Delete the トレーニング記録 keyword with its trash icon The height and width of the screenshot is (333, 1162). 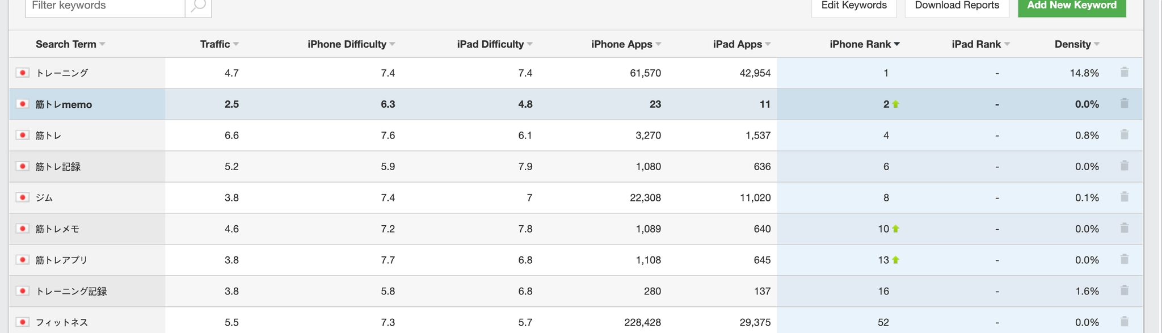1125,290
